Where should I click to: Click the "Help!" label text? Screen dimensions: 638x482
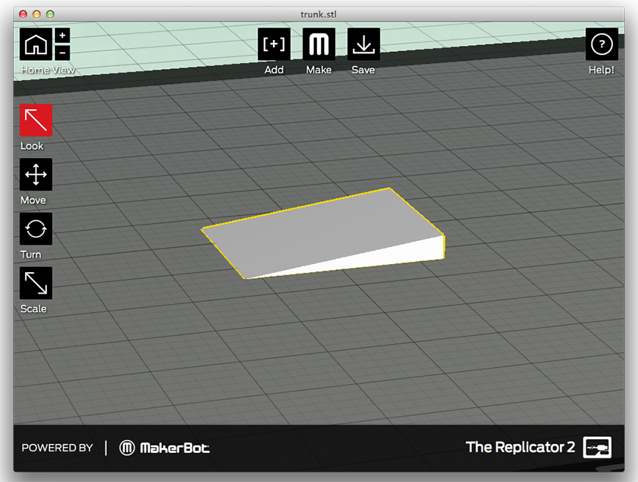click(602, 70)
